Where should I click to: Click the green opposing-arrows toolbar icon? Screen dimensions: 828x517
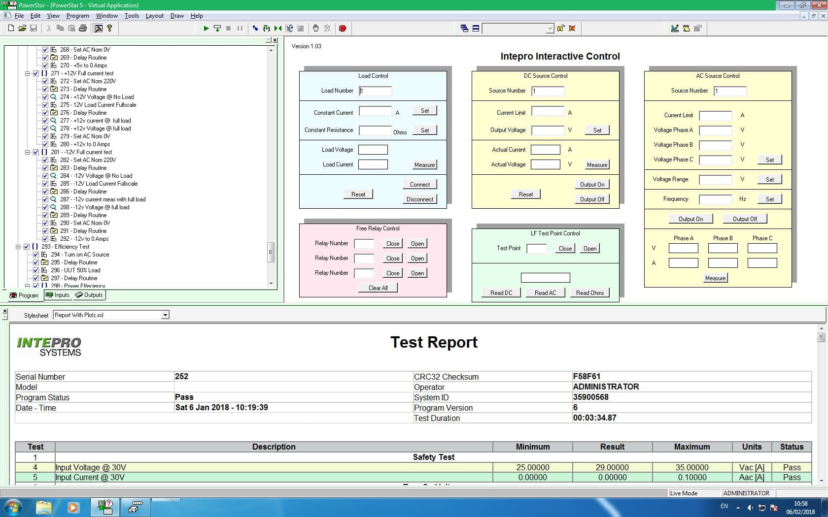point(278,28)
